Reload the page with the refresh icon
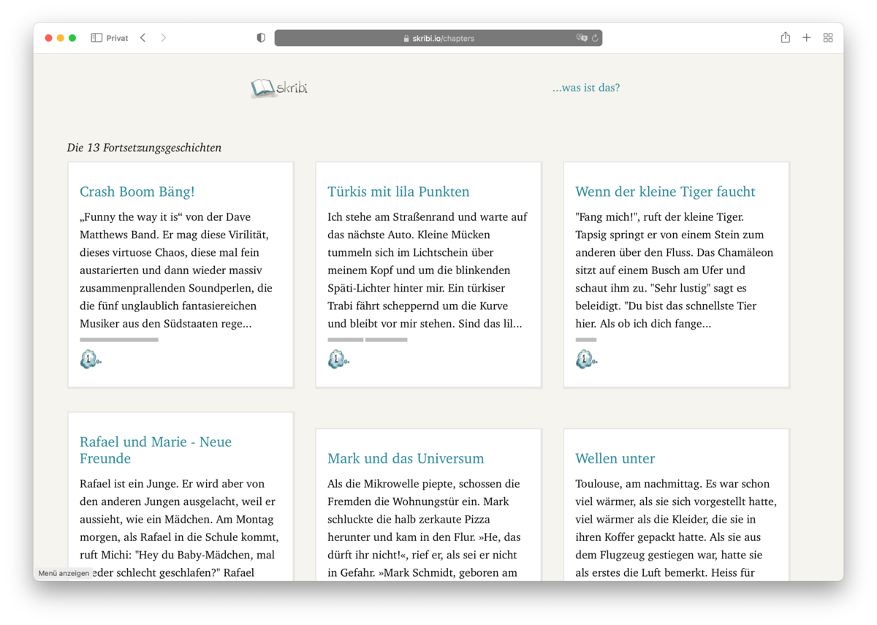 595,38
